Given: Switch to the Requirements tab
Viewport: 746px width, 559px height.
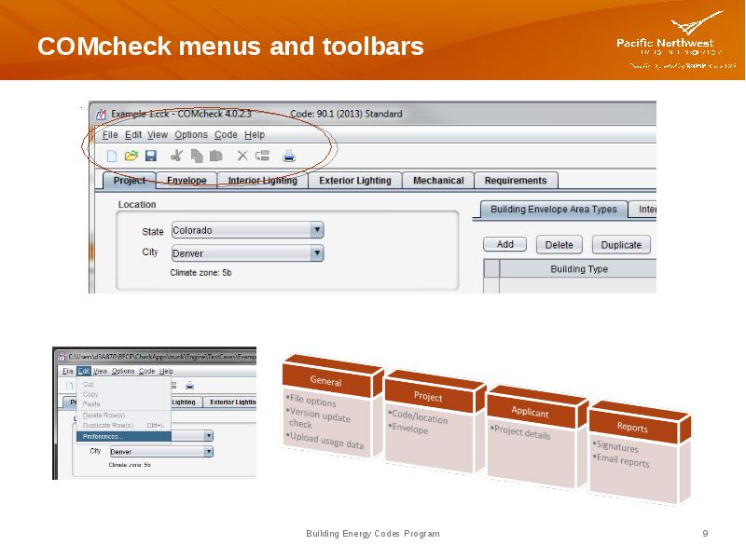Looking at the screenshot, I should pos(516,181).
